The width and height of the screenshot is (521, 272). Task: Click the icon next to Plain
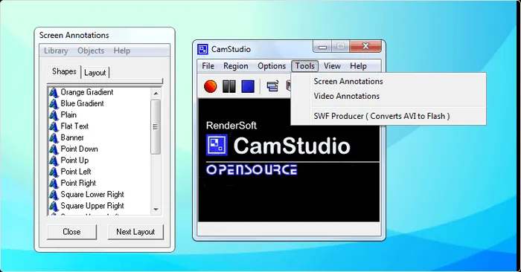[54, 115]
